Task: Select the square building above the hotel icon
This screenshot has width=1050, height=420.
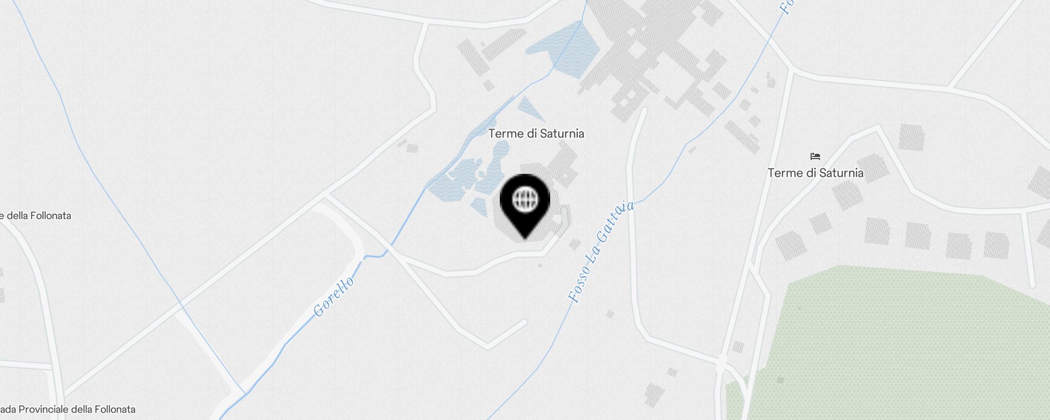Action: tap(911, 138)
